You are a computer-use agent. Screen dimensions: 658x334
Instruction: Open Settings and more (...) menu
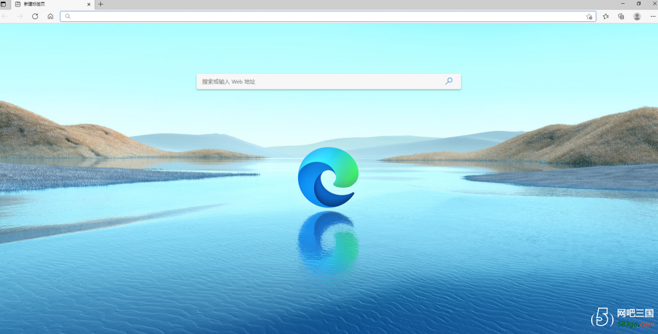653,16
